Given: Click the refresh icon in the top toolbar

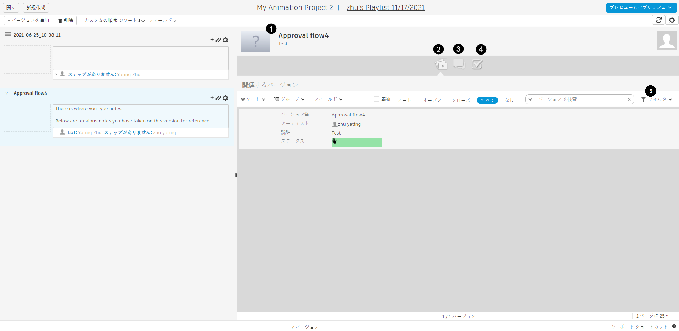Looking at the screenshot, I should (x=658, y=20).
